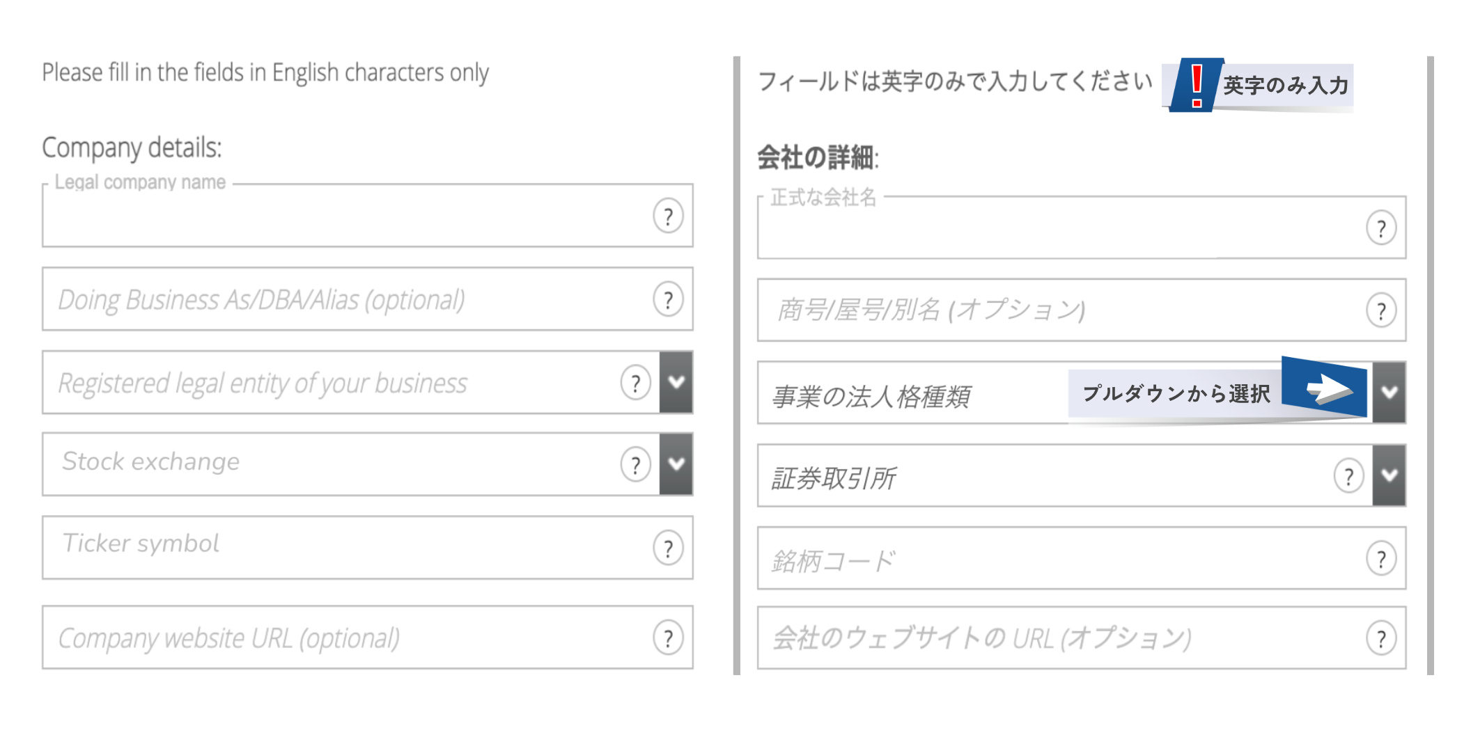Show help for Company website URL field
Screen dimensions: 1471x735
[x=668, y=638]
